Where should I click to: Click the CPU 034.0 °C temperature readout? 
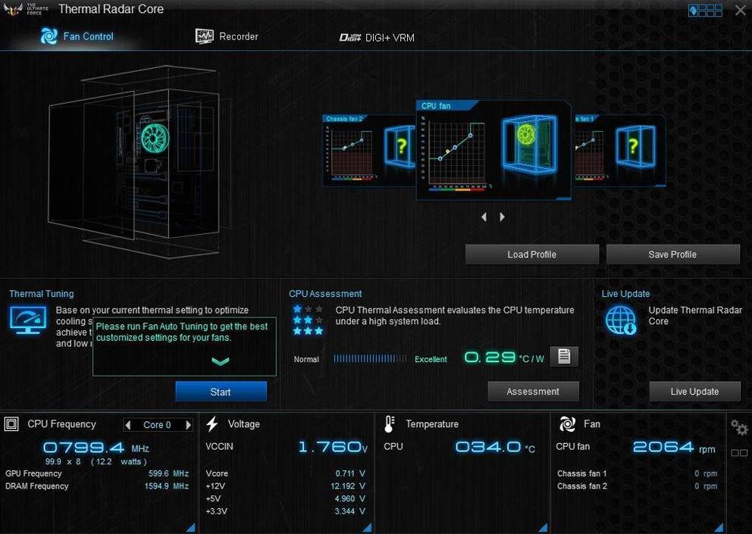click(459, 447)
